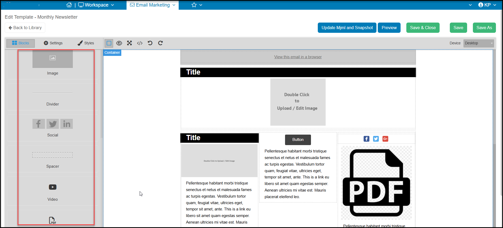Open the Styles tab

(86, 43)
